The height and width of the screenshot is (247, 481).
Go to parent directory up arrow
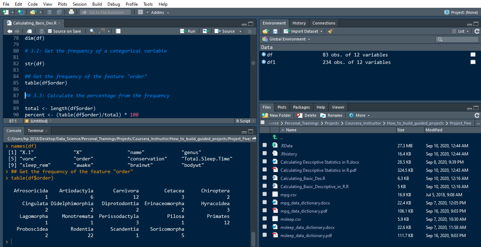coord(274,137)
